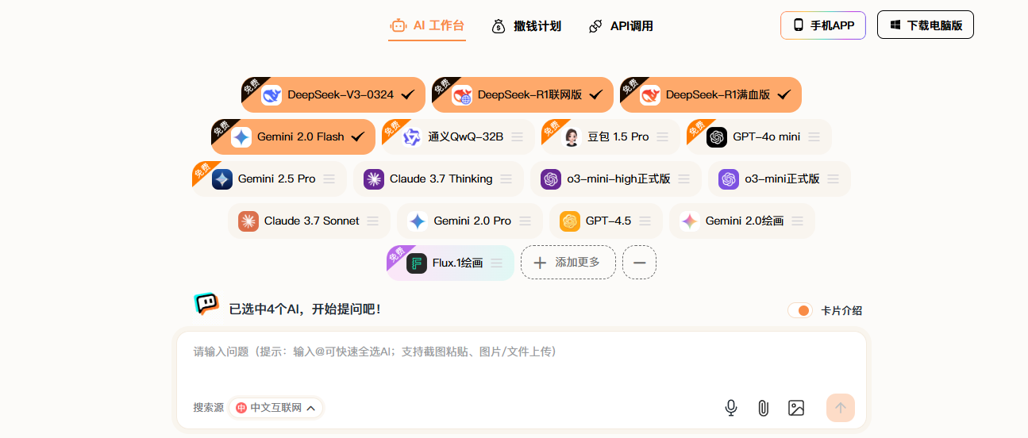Open Gemini 2.0绘画 menu handle
Image resolution: width=1028 pixels, height=438 pixels.
[798, 221]
